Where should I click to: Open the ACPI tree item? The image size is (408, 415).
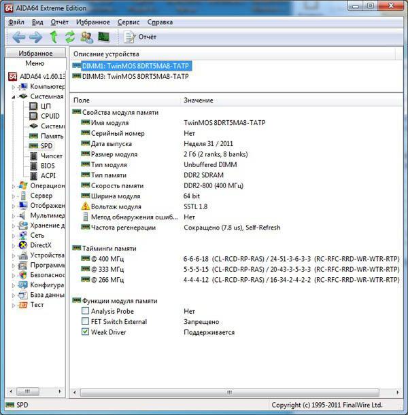[42, 176]
